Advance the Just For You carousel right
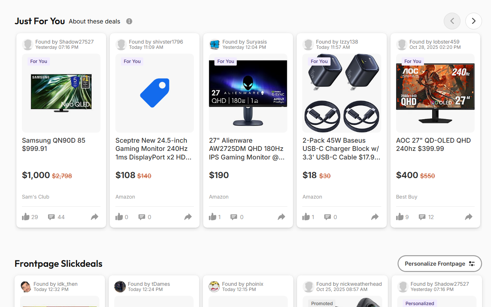491x307 pixels. pyautogui.click(x=474, y=21)
